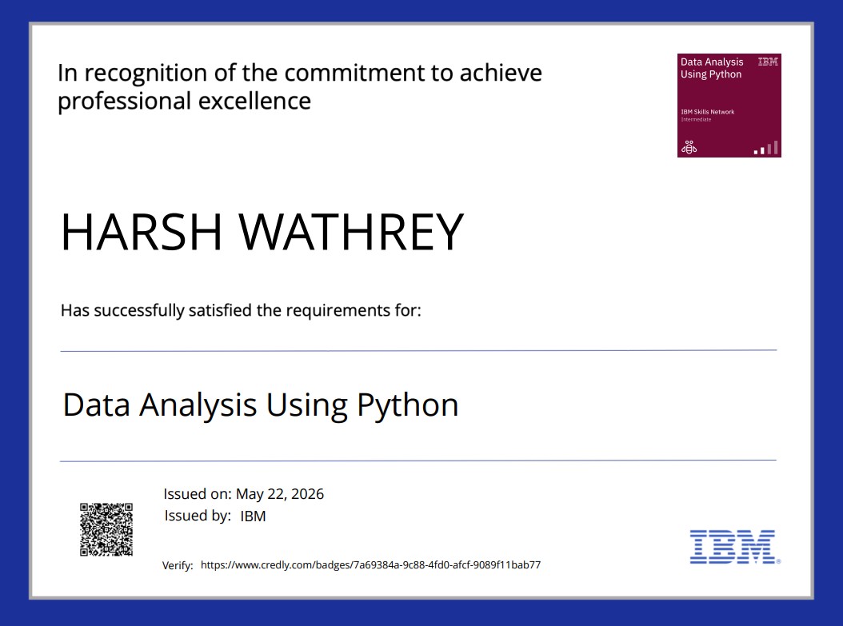The image size is (843, 626).
Task: Click 'Has successfully satisfied the requirements for:' text
Action: tap(241, 310)
